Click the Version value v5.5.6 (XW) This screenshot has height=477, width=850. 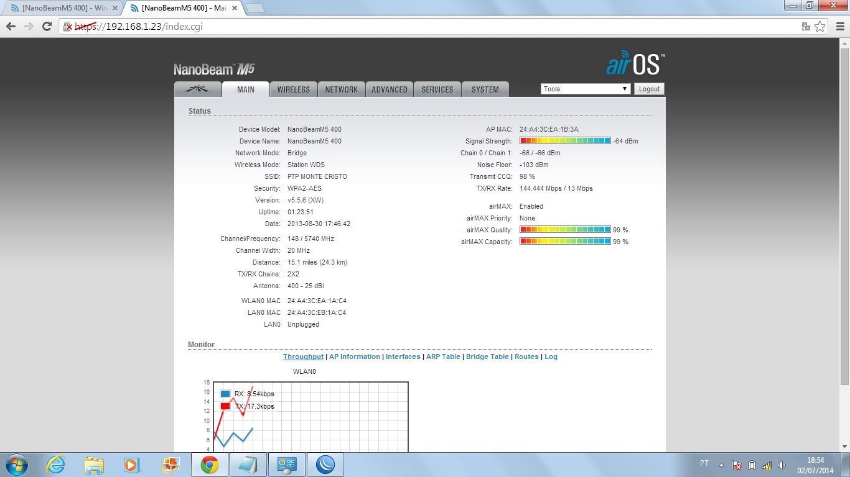(306, 200)
